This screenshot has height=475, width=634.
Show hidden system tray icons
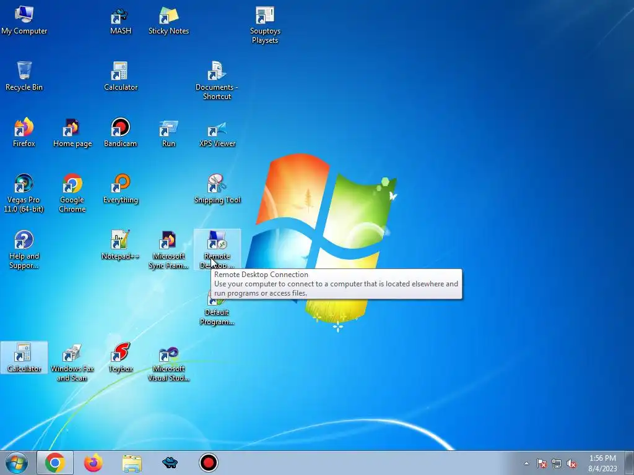click(526, 463)
